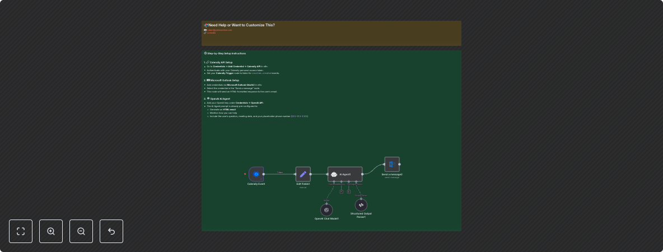The image size is (663, 252).
Task: Select the 'Need Help or Want to Customize This?' heading
Action: (241, 25)
